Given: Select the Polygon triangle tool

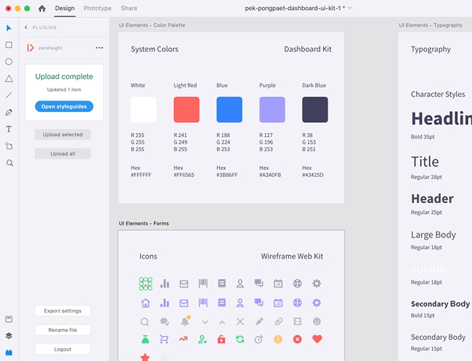Looking at the screenshot, I should 9,79.
